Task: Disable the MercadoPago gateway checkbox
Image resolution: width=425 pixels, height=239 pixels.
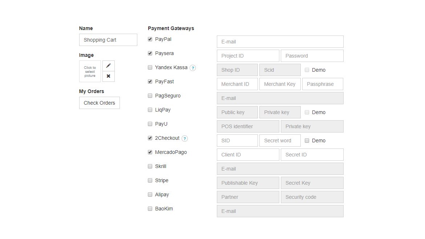Action: tap(150, 152)
